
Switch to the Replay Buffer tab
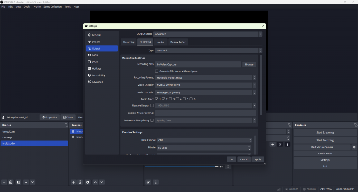pyautogui.click(x=178, y=42)
